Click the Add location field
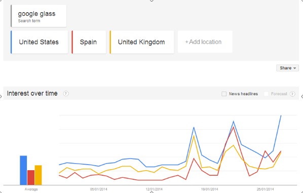Viewport: 303px width, 193px height. (x=205, y=42)
